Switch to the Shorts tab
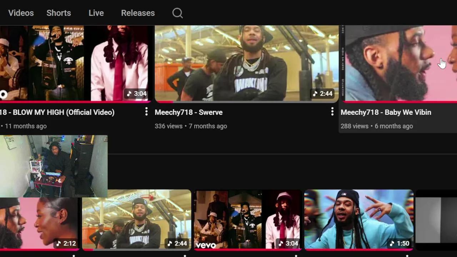Viewport: 457px width, 257px height. point(59,13)
